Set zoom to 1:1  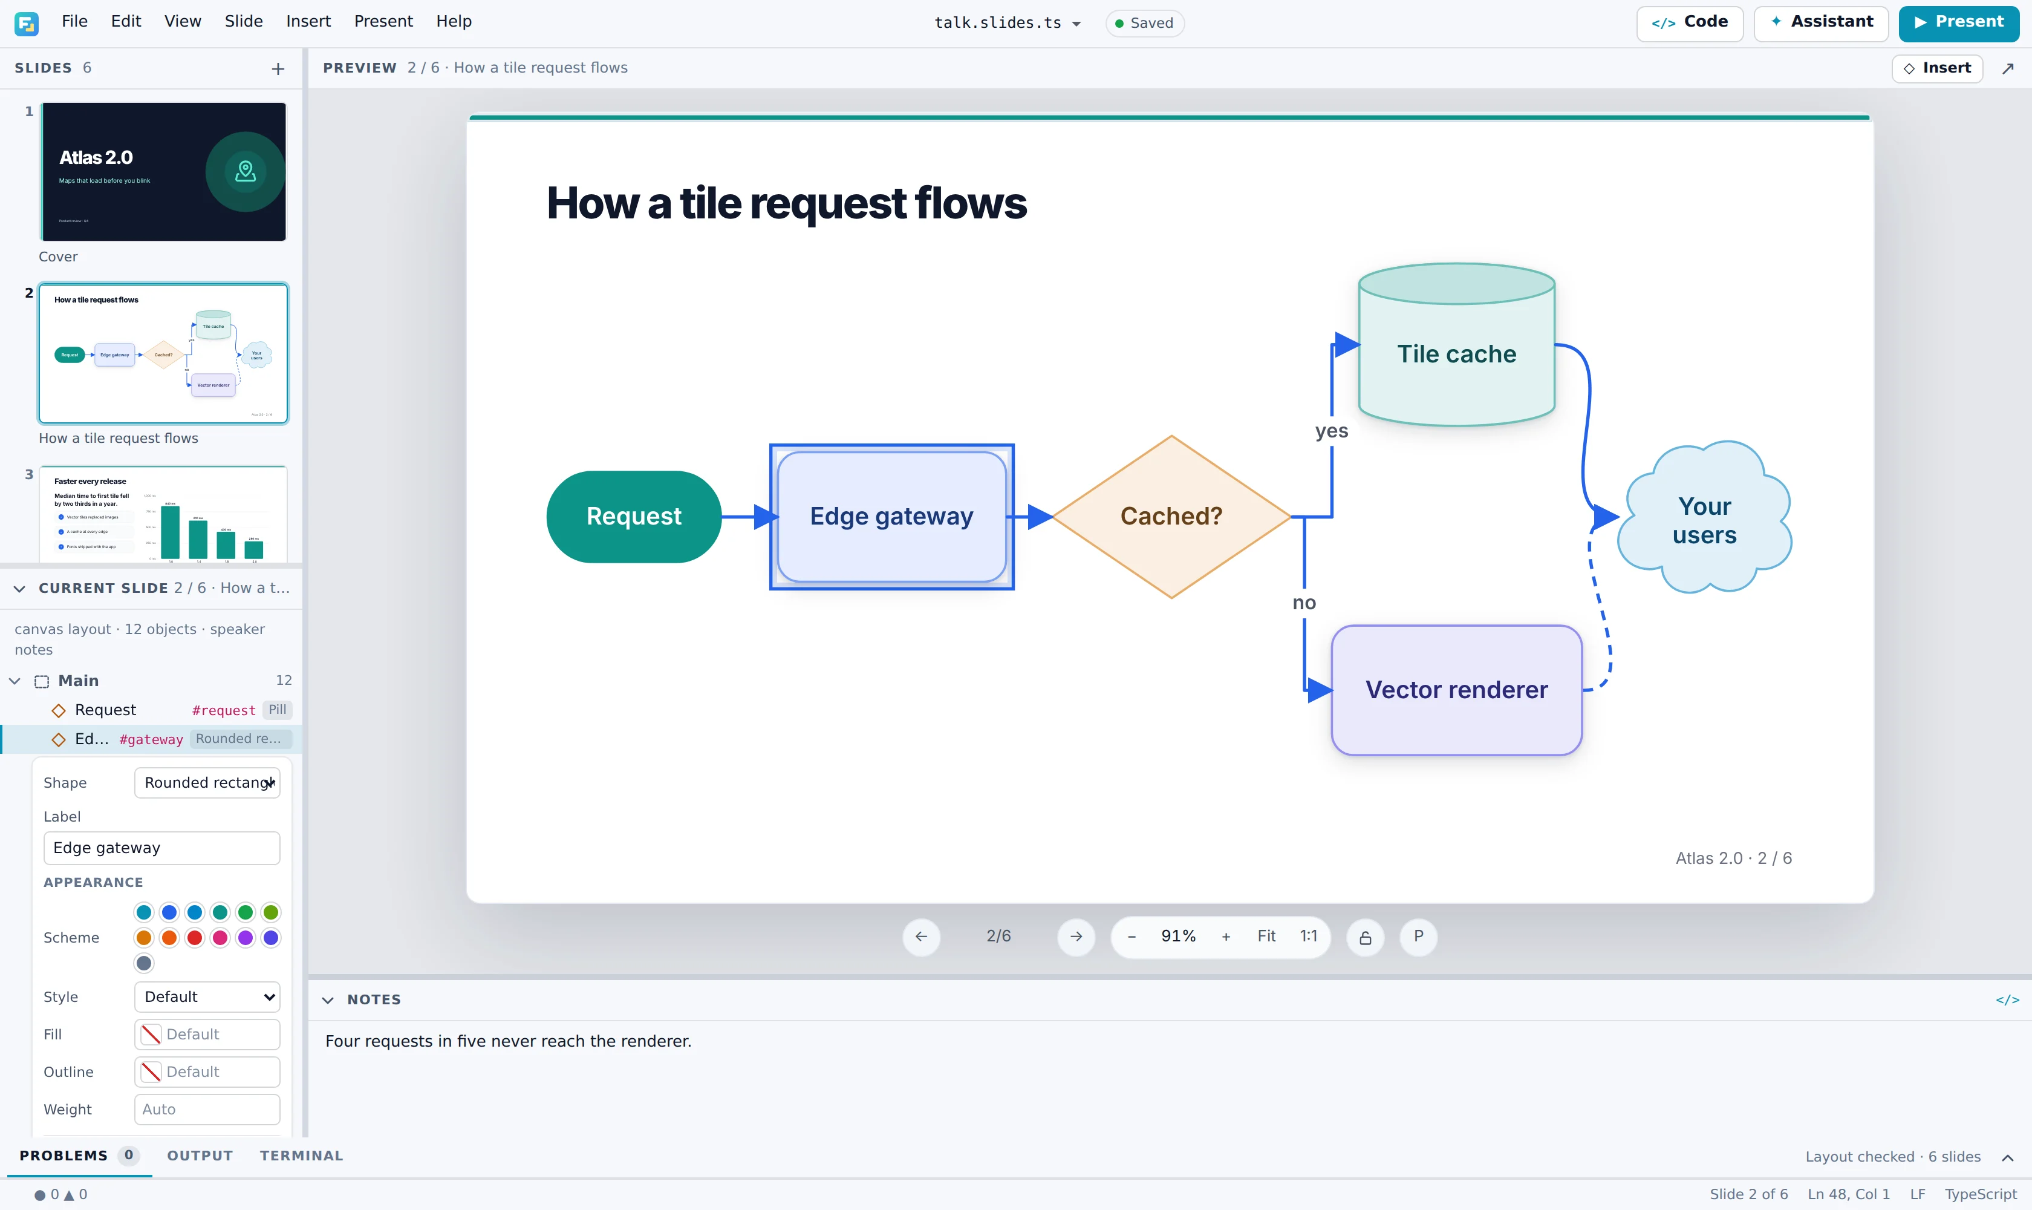coord(1308,936)
